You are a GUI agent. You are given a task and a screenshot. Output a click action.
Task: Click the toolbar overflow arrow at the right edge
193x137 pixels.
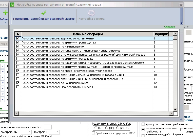pyautogui.click(x=182, y=23)
